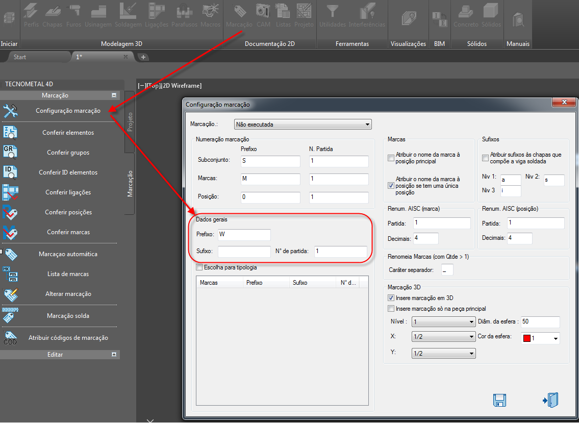Click the 2D Wireframe visual style label

[x=181, y=86]
